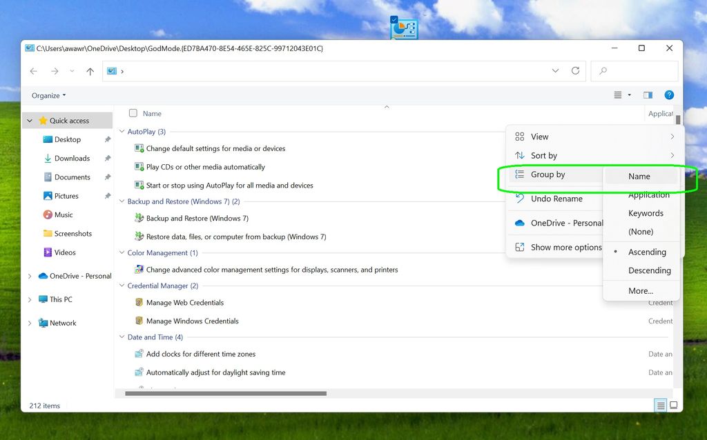The width and height of the screenshot is (707, 440).
Task: Select Ascending sort order
Action: [646, 252]
